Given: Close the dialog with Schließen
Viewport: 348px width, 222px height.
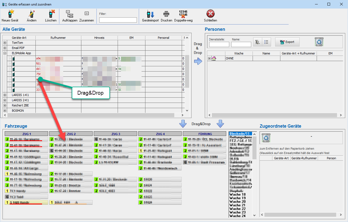Looking at the screenshot, I should pos(210,13).
